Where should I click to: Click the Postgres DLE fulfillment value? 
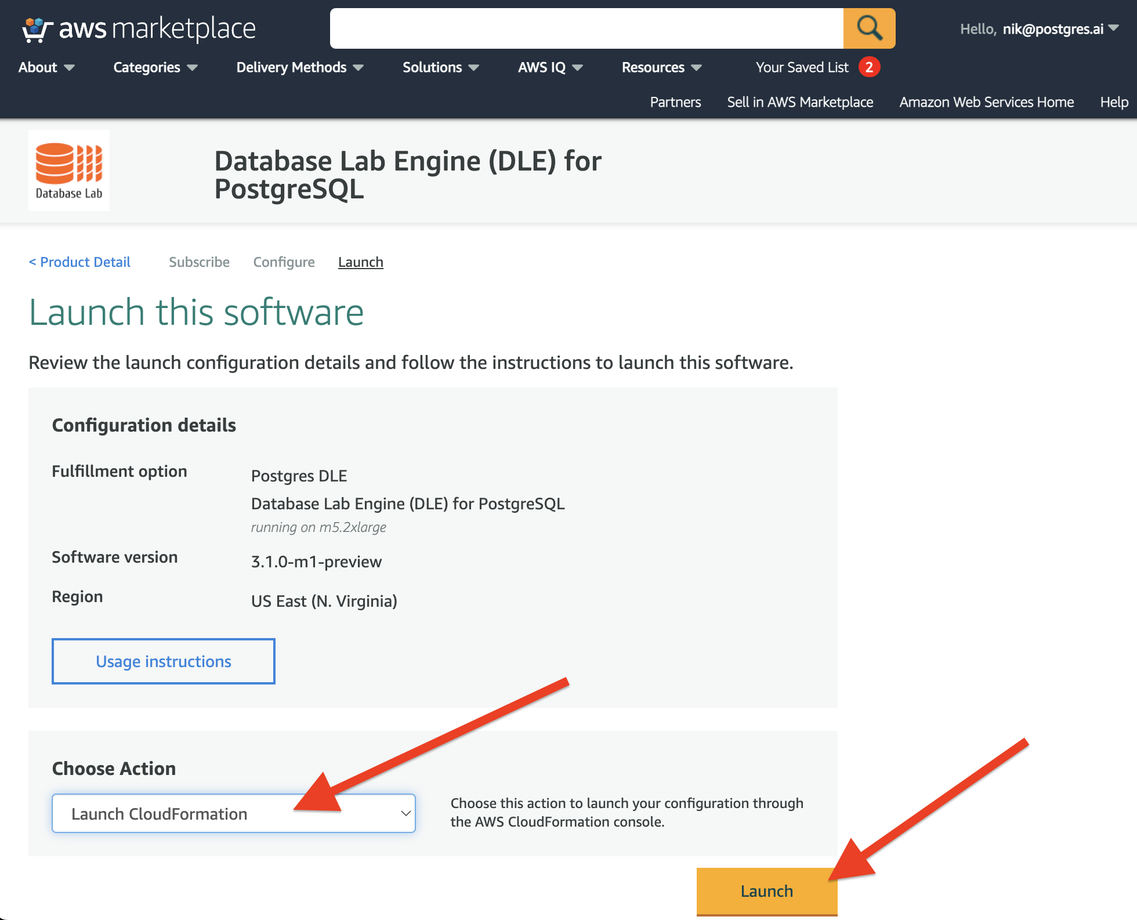299,476
